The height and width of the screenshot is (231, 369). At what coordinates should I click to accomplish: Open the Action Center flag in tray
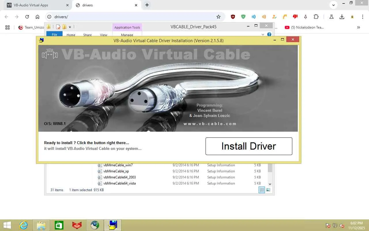click(x=328, y=226)
